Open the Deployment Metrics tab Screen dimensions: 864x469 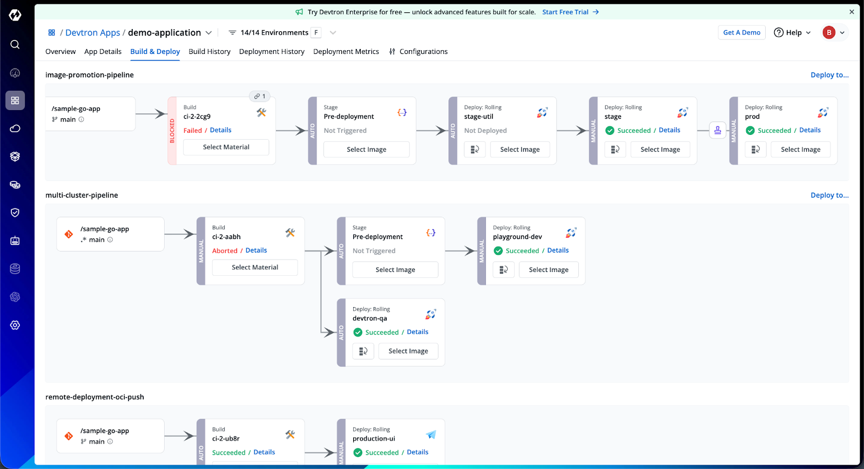(x=346, y=52)
